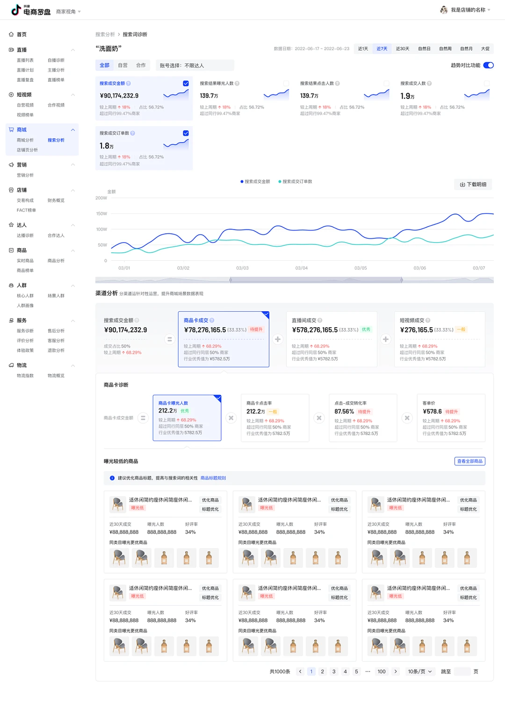Open the 商品标题规则 link
505x723 pixels.
tap(213, 478)
